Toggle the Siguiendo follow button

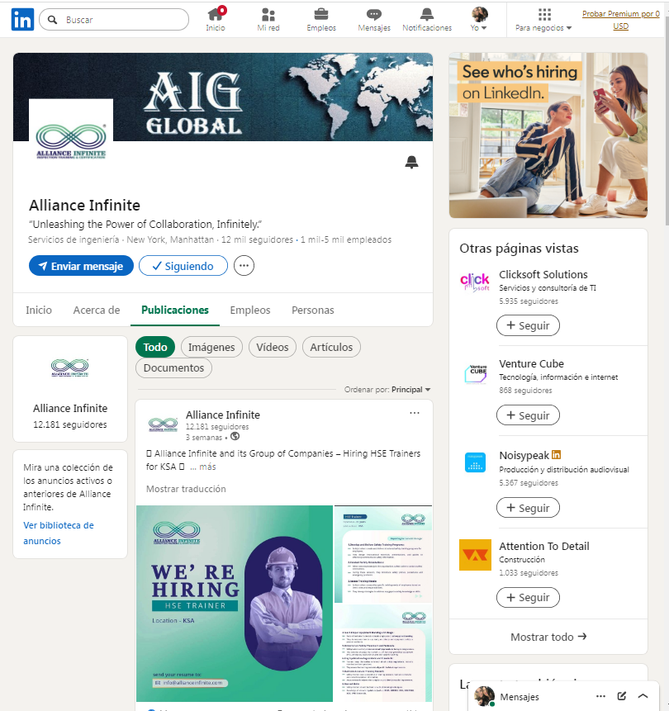pyautogui.click(x=183, y=266)
